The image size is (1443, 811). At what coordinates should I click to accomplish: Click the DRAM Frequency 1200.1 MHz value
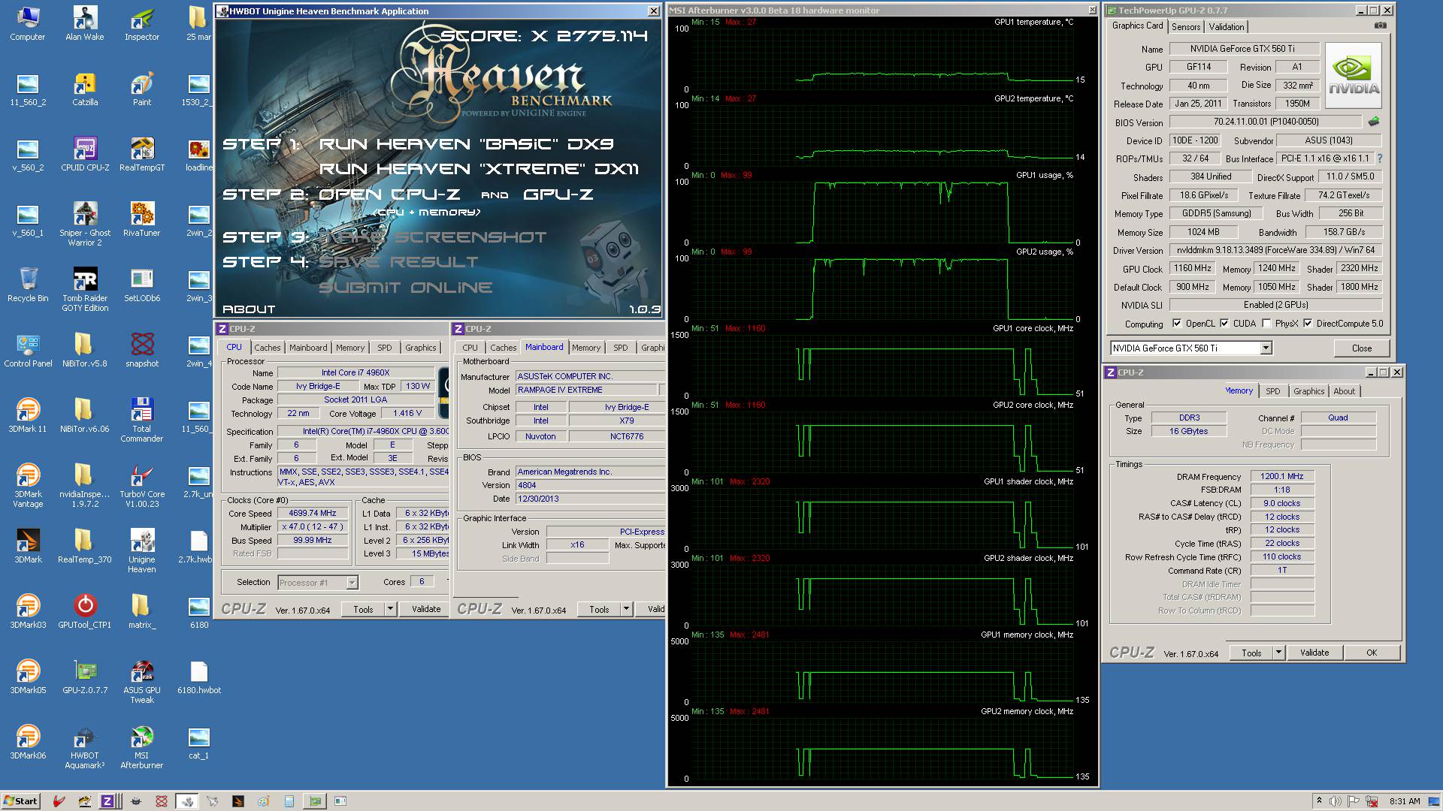click(1281, 476)
